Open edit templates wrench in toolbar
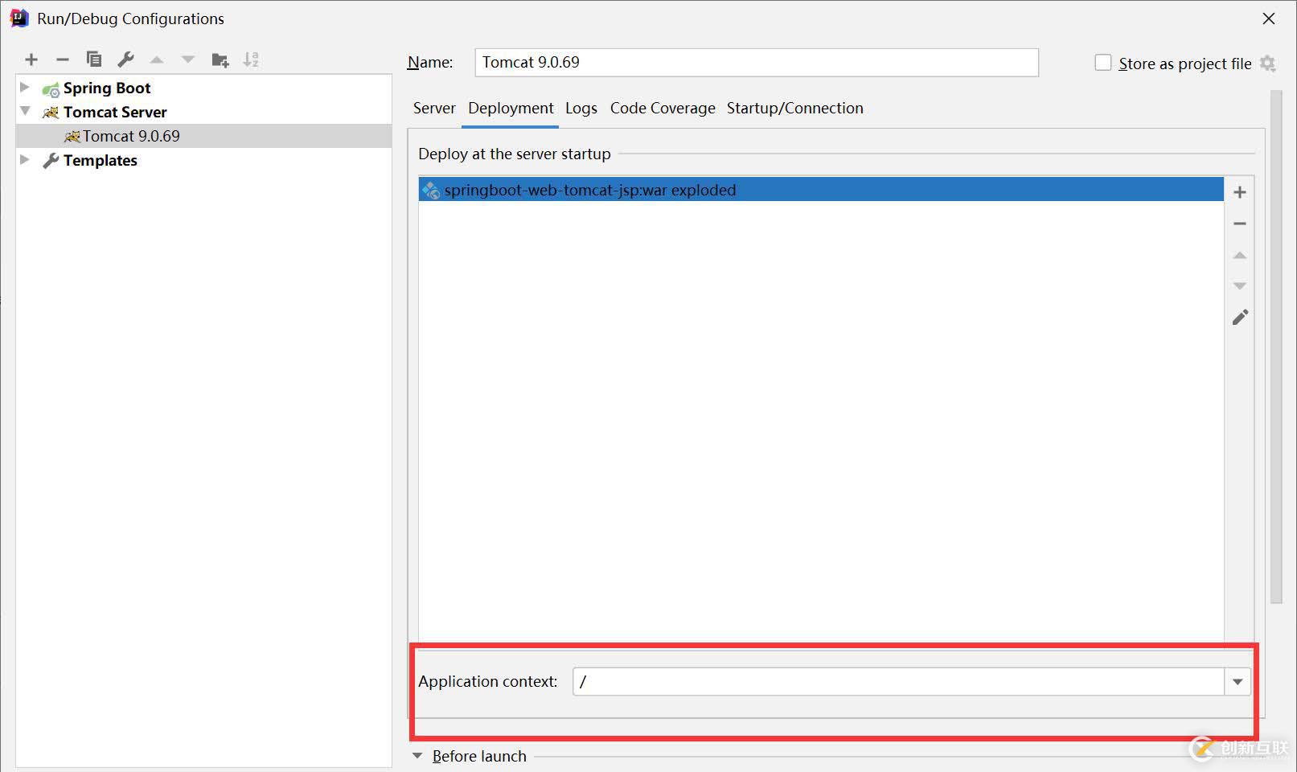The width and height of the screenshot is (1297, 772). point(125,60)
